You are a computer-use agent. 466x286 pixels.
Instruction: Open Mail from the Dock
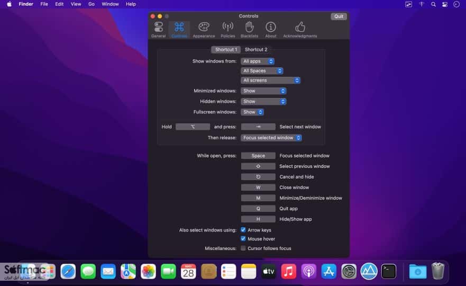point(108,271)
